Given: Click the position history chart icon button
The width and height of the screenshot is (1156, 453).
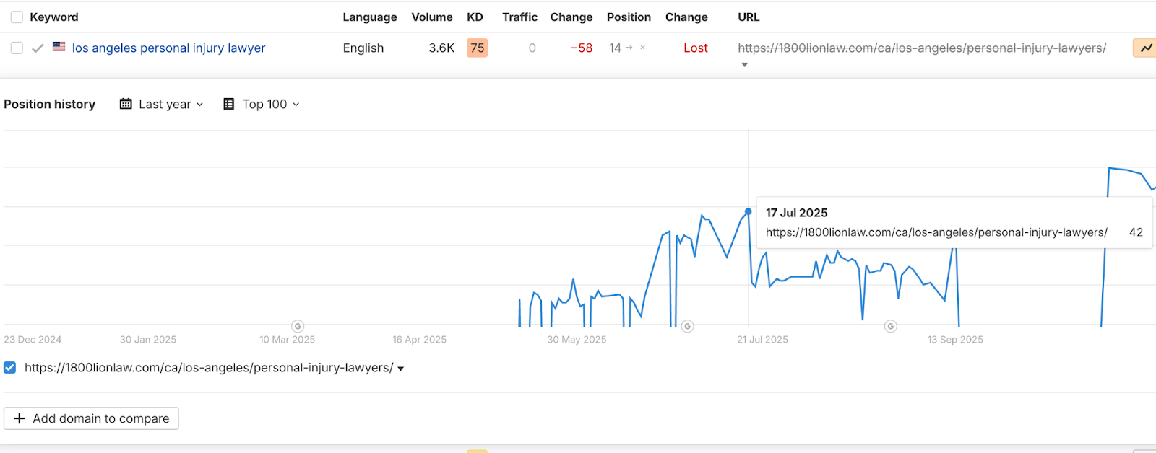Looking at the screenshot, I should pos(1146,48).
